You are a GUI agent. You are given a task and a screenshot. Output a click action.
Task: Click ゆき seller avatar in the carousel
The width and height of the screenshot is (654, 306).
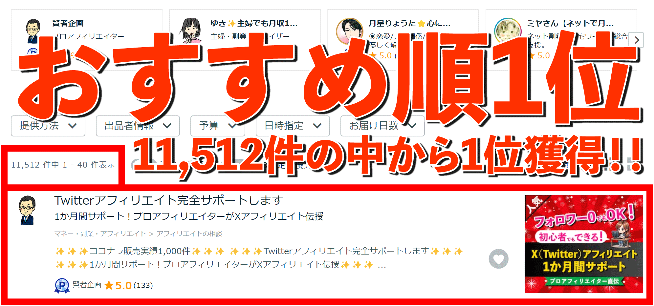pos(191,30)
